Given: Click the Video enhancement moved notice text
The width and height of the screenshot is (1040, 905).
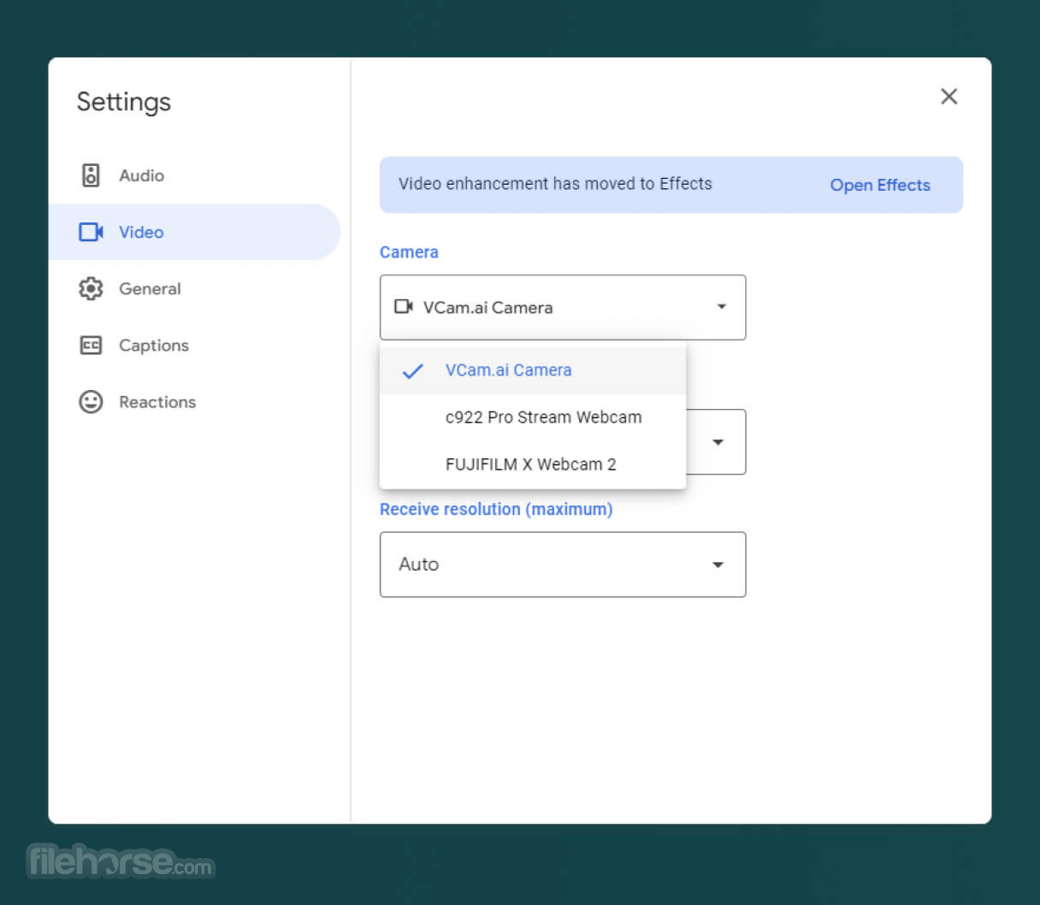Looking at the screenshot, I should pyautogui.click(x=555, y=184).
